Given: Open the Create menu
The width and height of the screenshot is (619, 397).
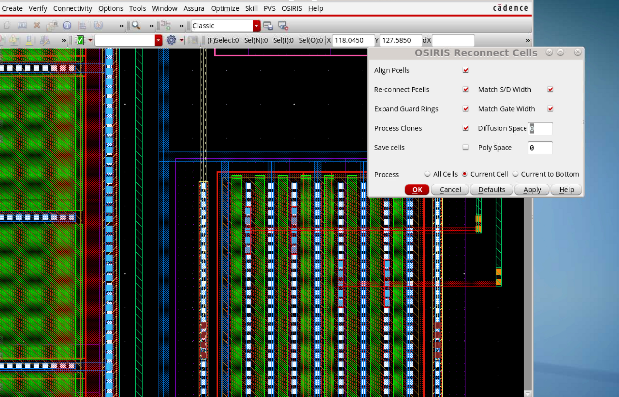Looking at the screenshot, I should click(x=12, y=8).
